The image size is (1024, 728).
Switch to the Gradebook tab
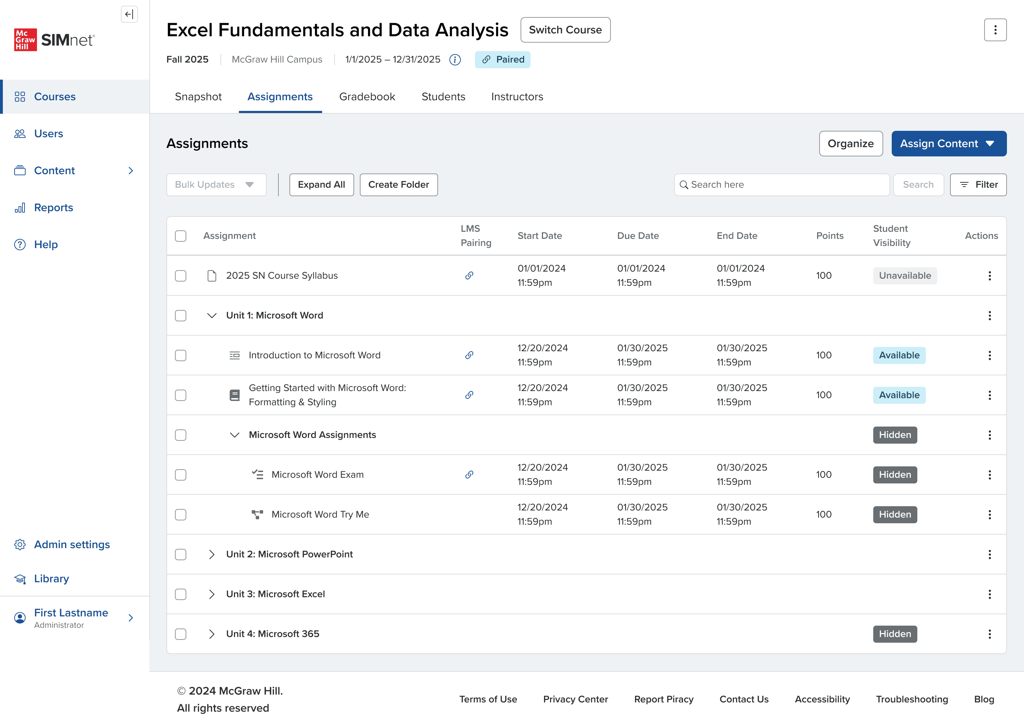(x=367, y=97)
